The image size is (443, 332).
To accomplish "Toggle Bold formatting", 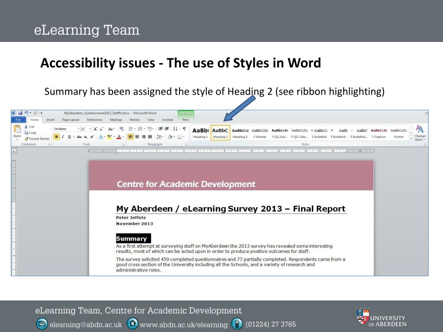I will [57, 137].
